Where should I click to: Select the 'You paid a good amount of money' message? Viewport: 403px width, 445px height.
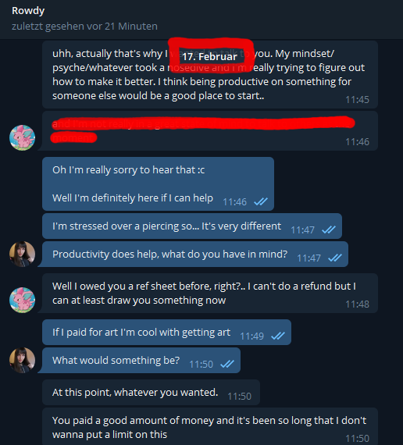click(210, 426)
